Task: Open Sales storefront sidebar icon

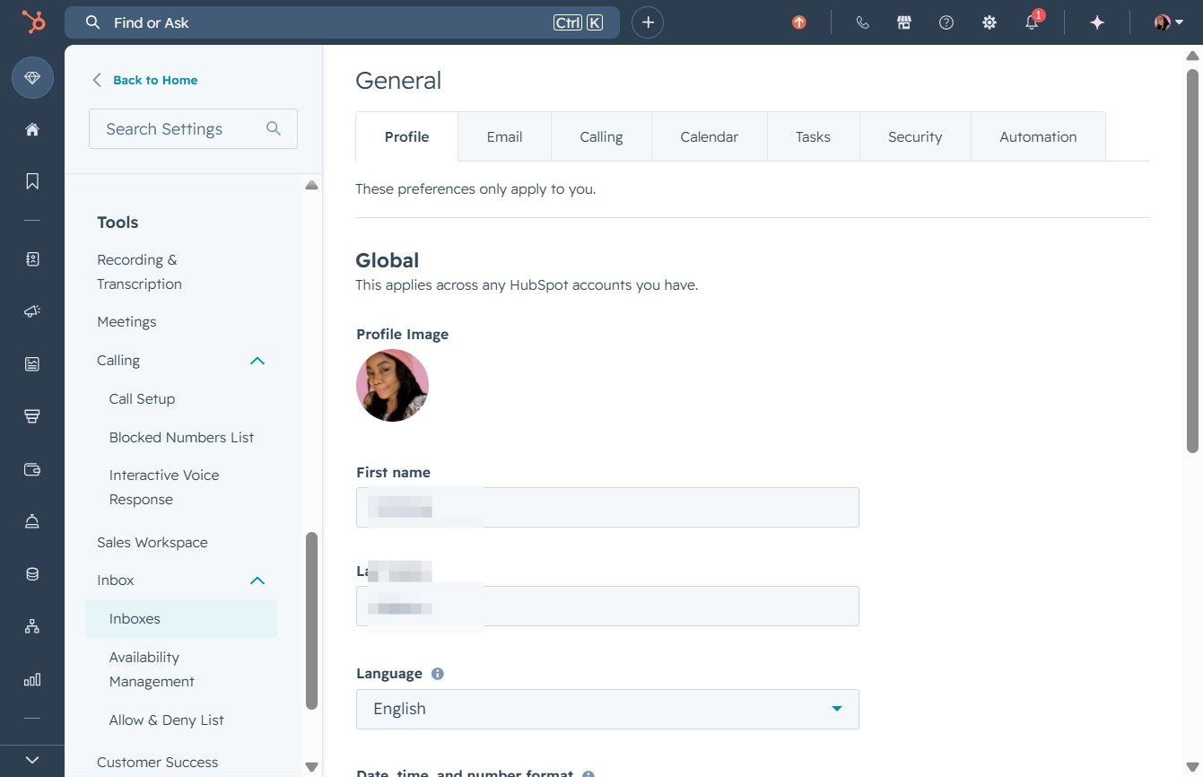Action: 32,416
